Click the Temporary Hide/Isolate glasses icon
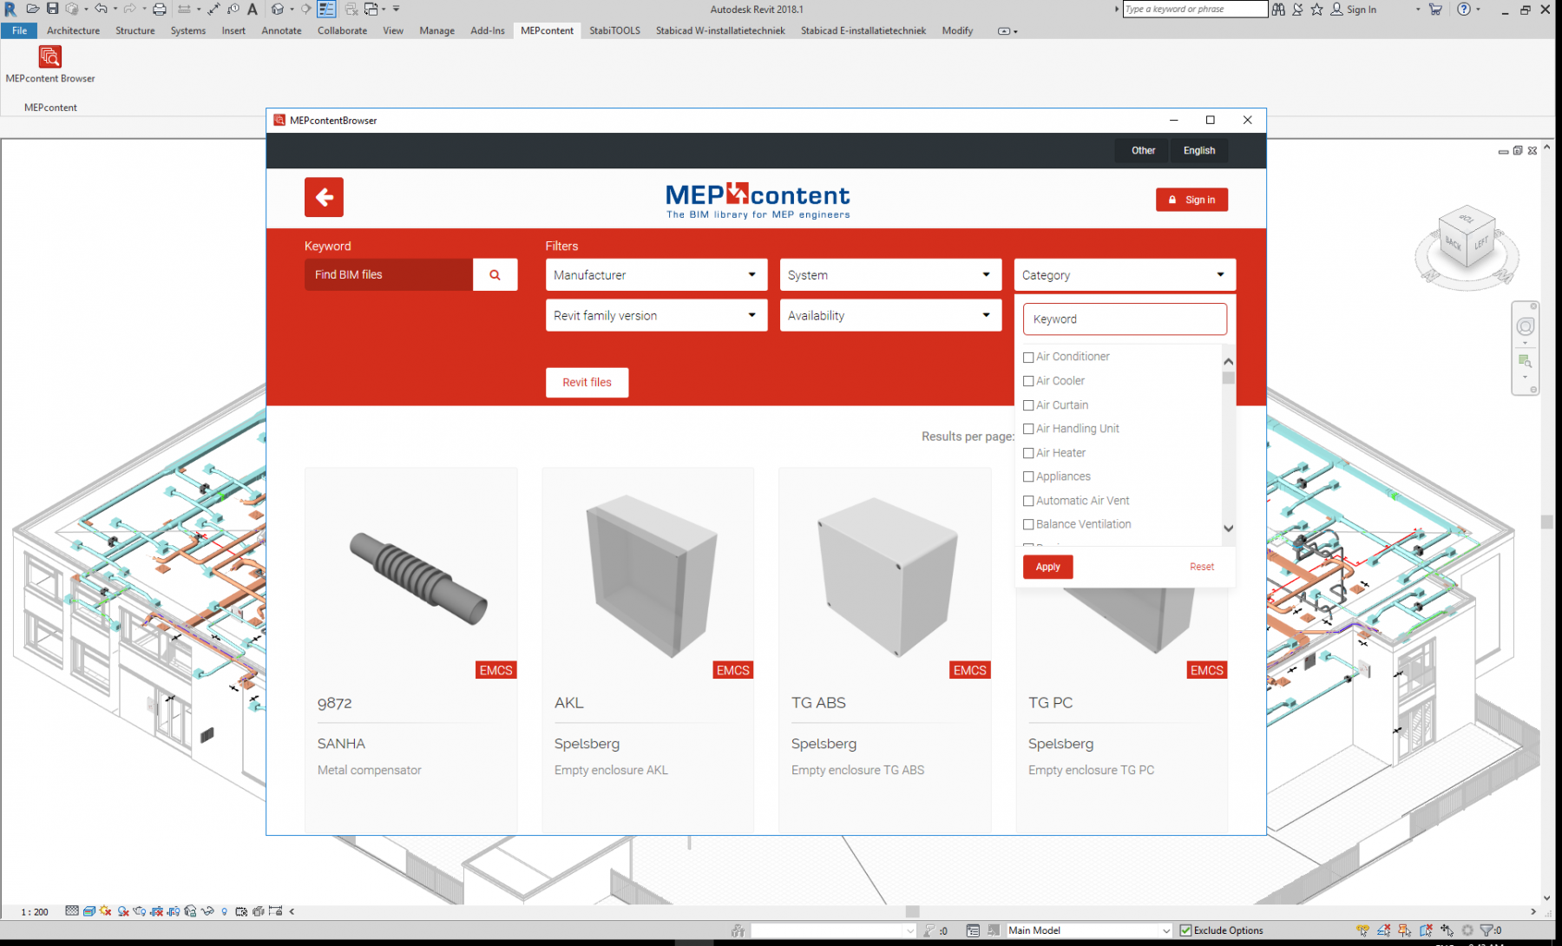This screenshot has height=946, width=1562. pyautogui.click(x=207, y=911)
